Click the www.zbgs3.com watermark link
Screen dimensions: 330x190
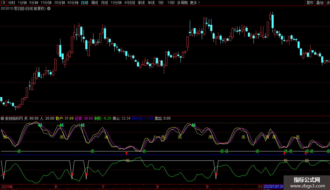[x=307, y=186]
